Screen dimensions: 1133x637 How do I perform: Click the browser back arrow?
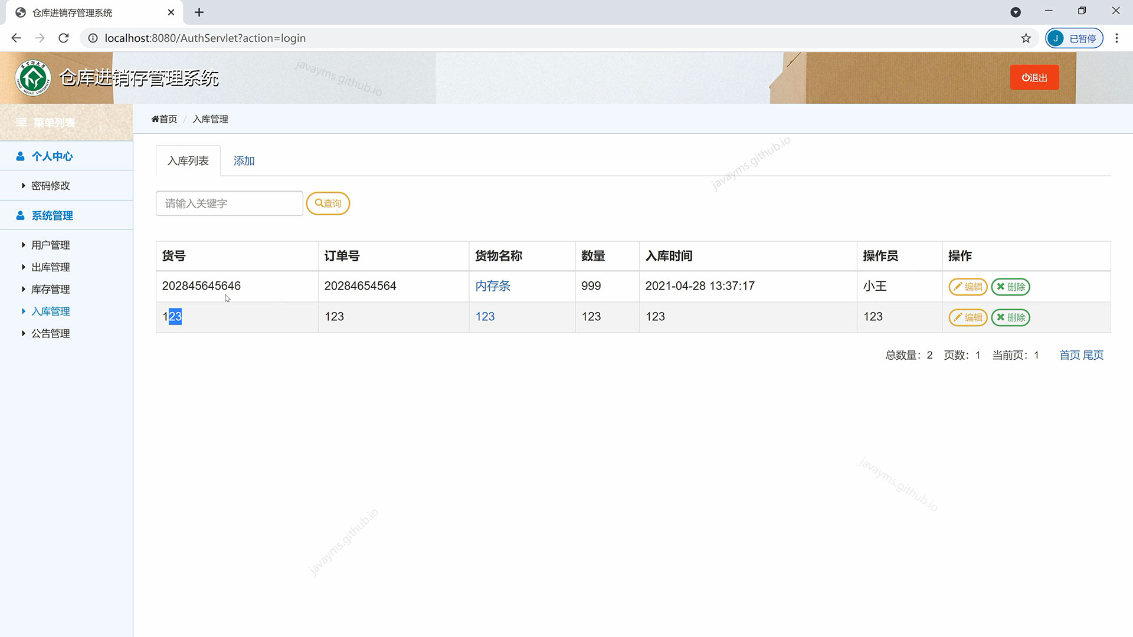click(x=16, y=38)
